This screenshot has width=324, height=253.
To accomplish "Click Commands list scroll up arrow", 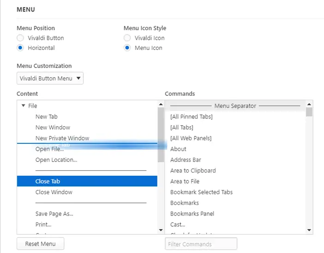I will pos(309,105).
